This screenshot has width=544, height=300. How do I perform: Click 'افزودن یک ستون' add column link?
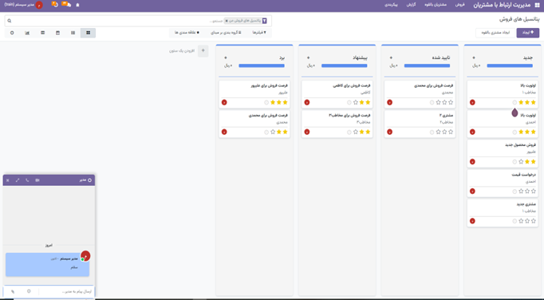pyautogui.click(x=182, y=51)
